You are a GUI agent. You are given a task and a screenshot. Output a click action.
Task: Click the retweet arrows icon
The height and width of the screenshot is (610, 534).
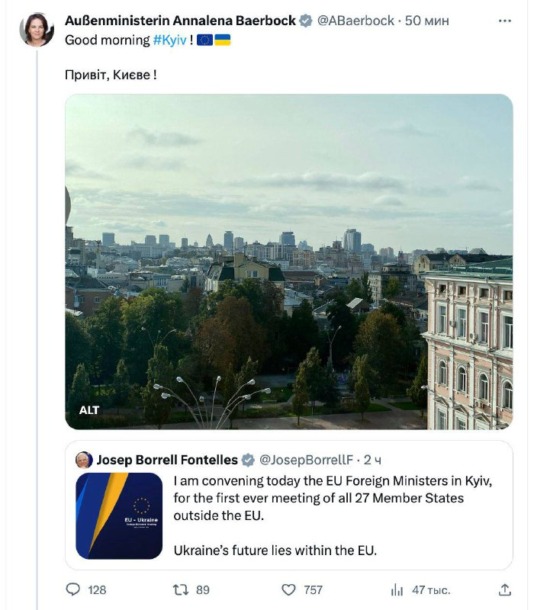pyautogui.click(x=181, y=589)
